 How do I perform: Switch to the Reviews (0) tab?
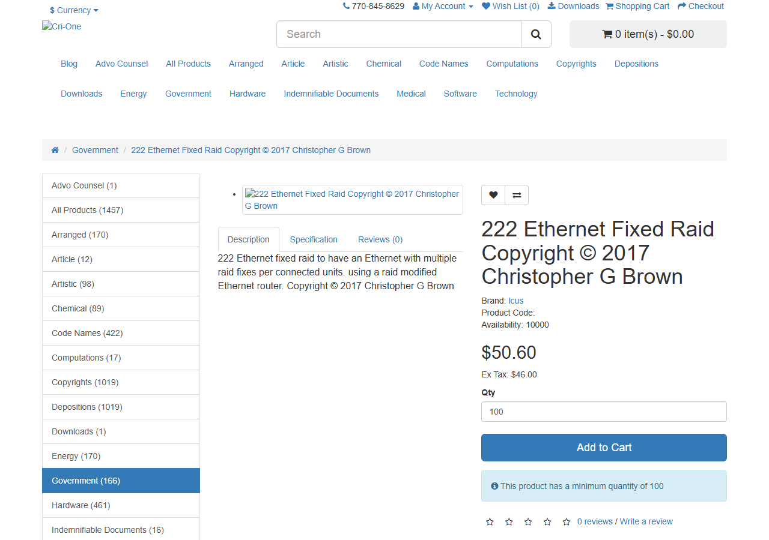pos(380,239)
